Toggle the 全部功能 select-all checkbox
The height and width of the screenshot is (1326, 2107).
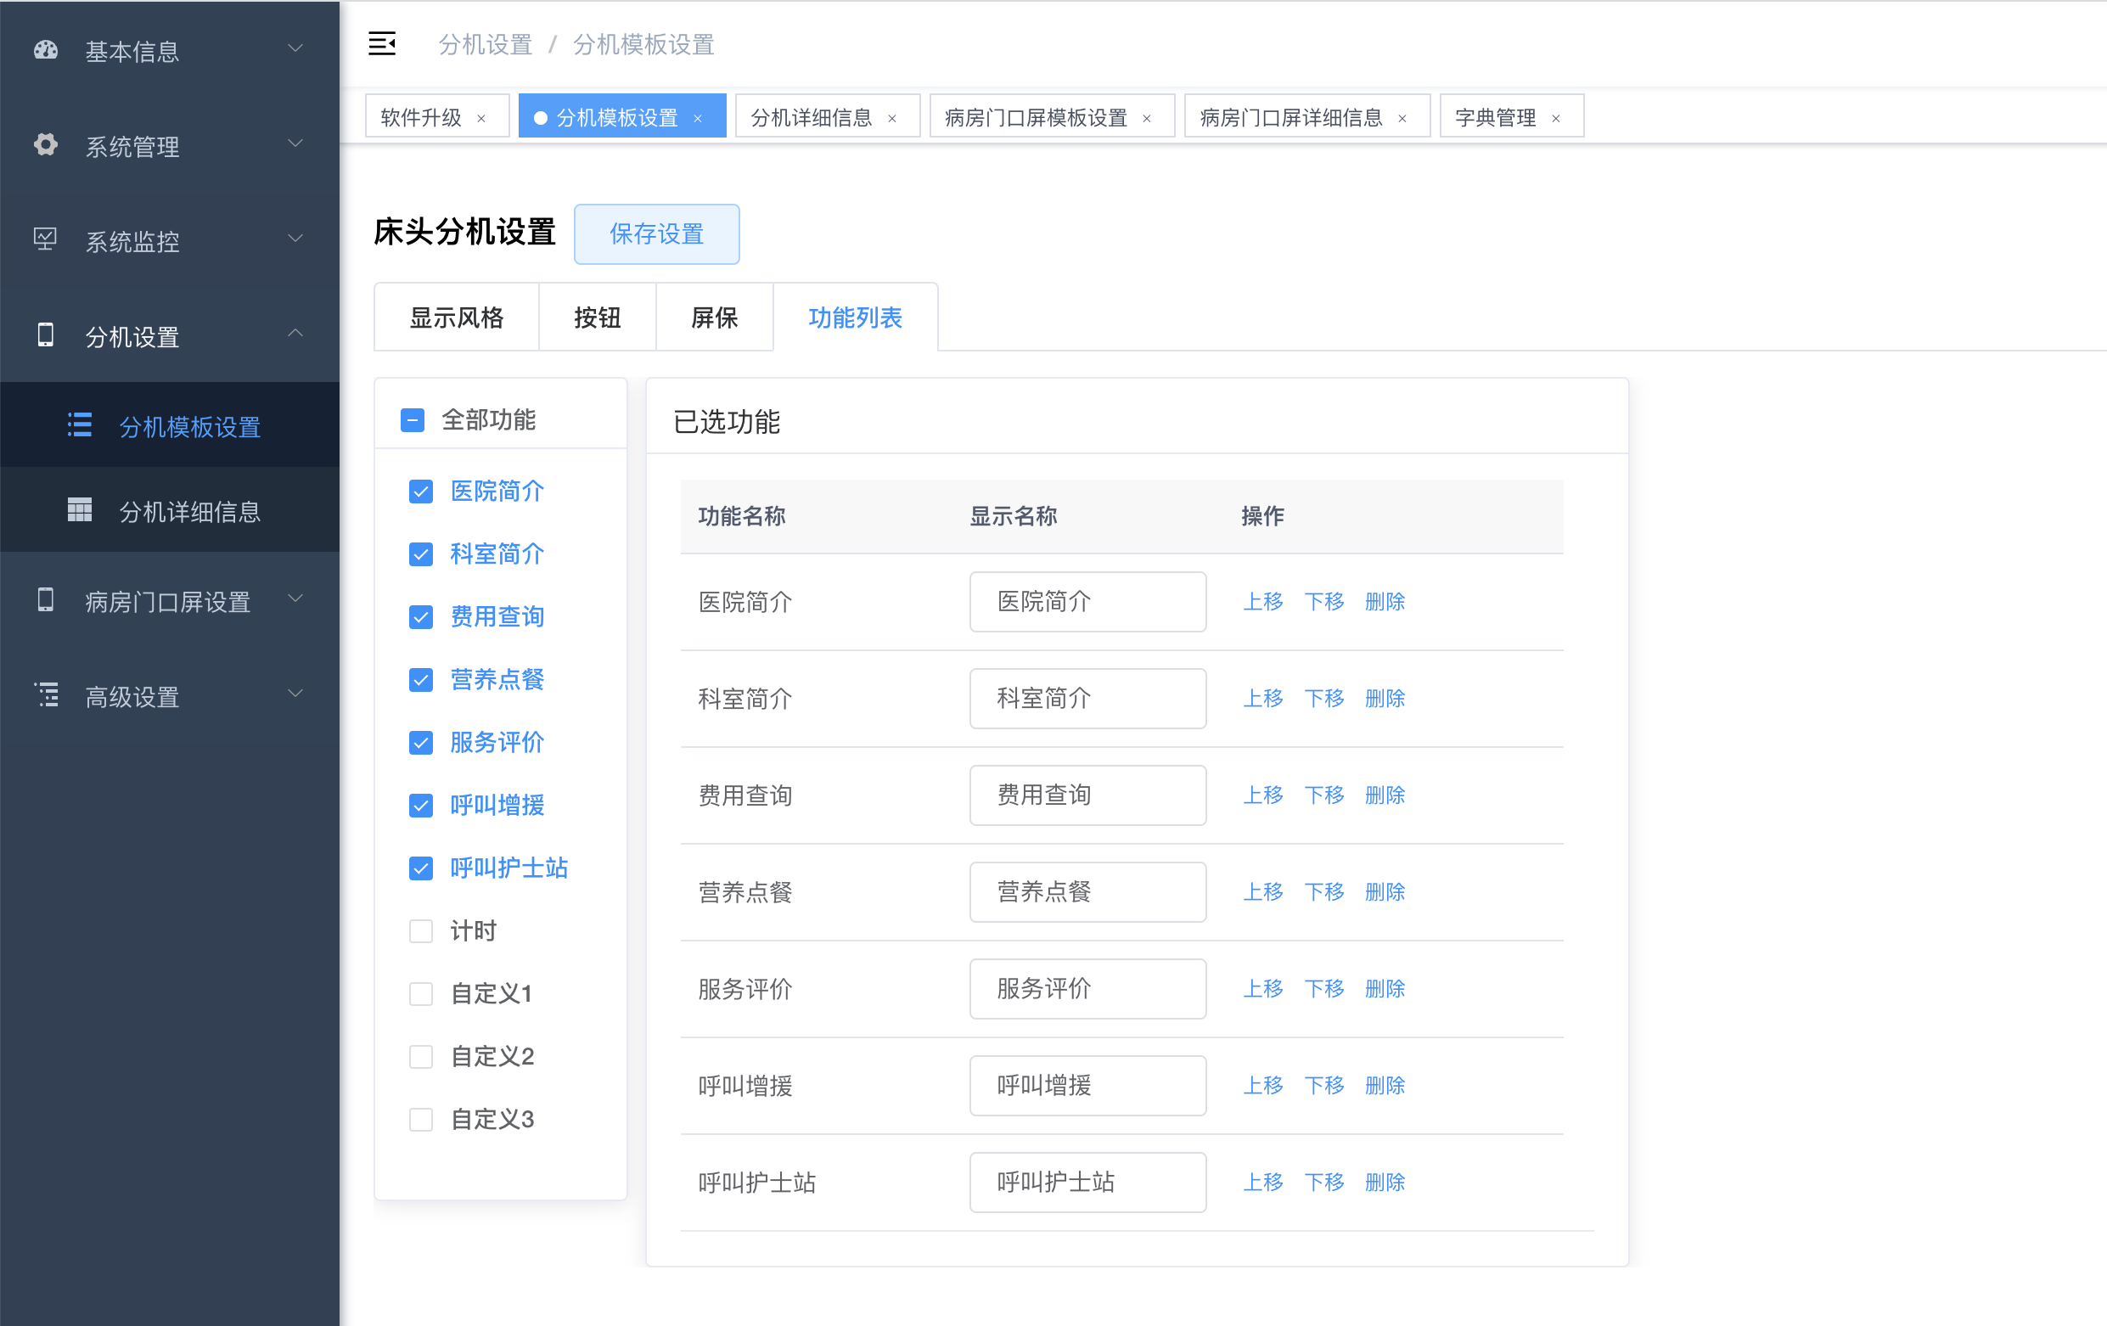[412, 420]
